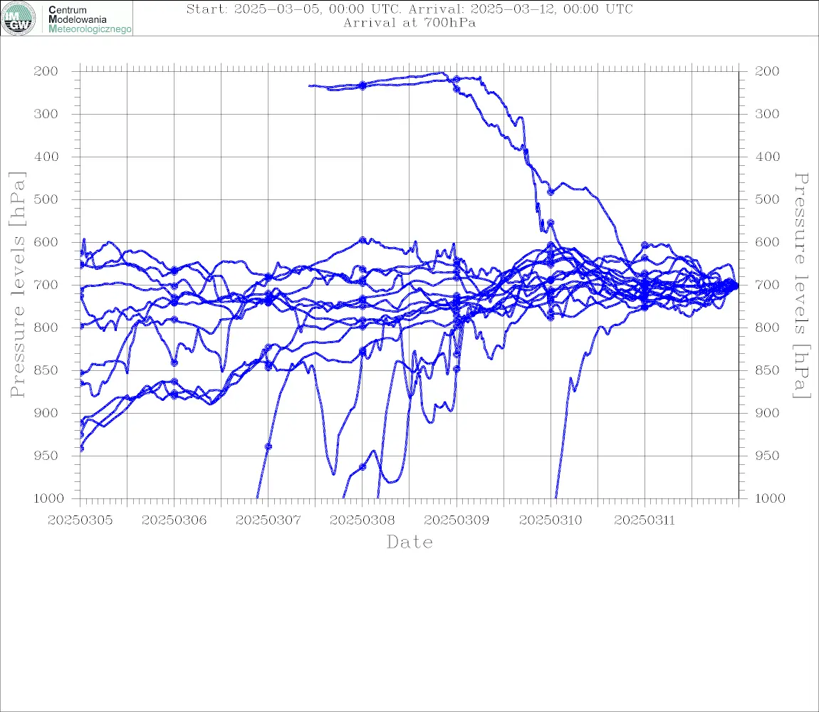Viewport: 819px width, 712px height.
Task: Click the right axis 900 label
Action: (x=767, y=413)
